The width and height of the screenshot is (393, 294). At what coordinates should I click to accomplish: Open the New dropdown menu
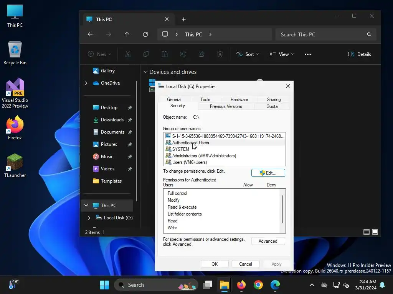pyautogui.click(x=99, y=54)
